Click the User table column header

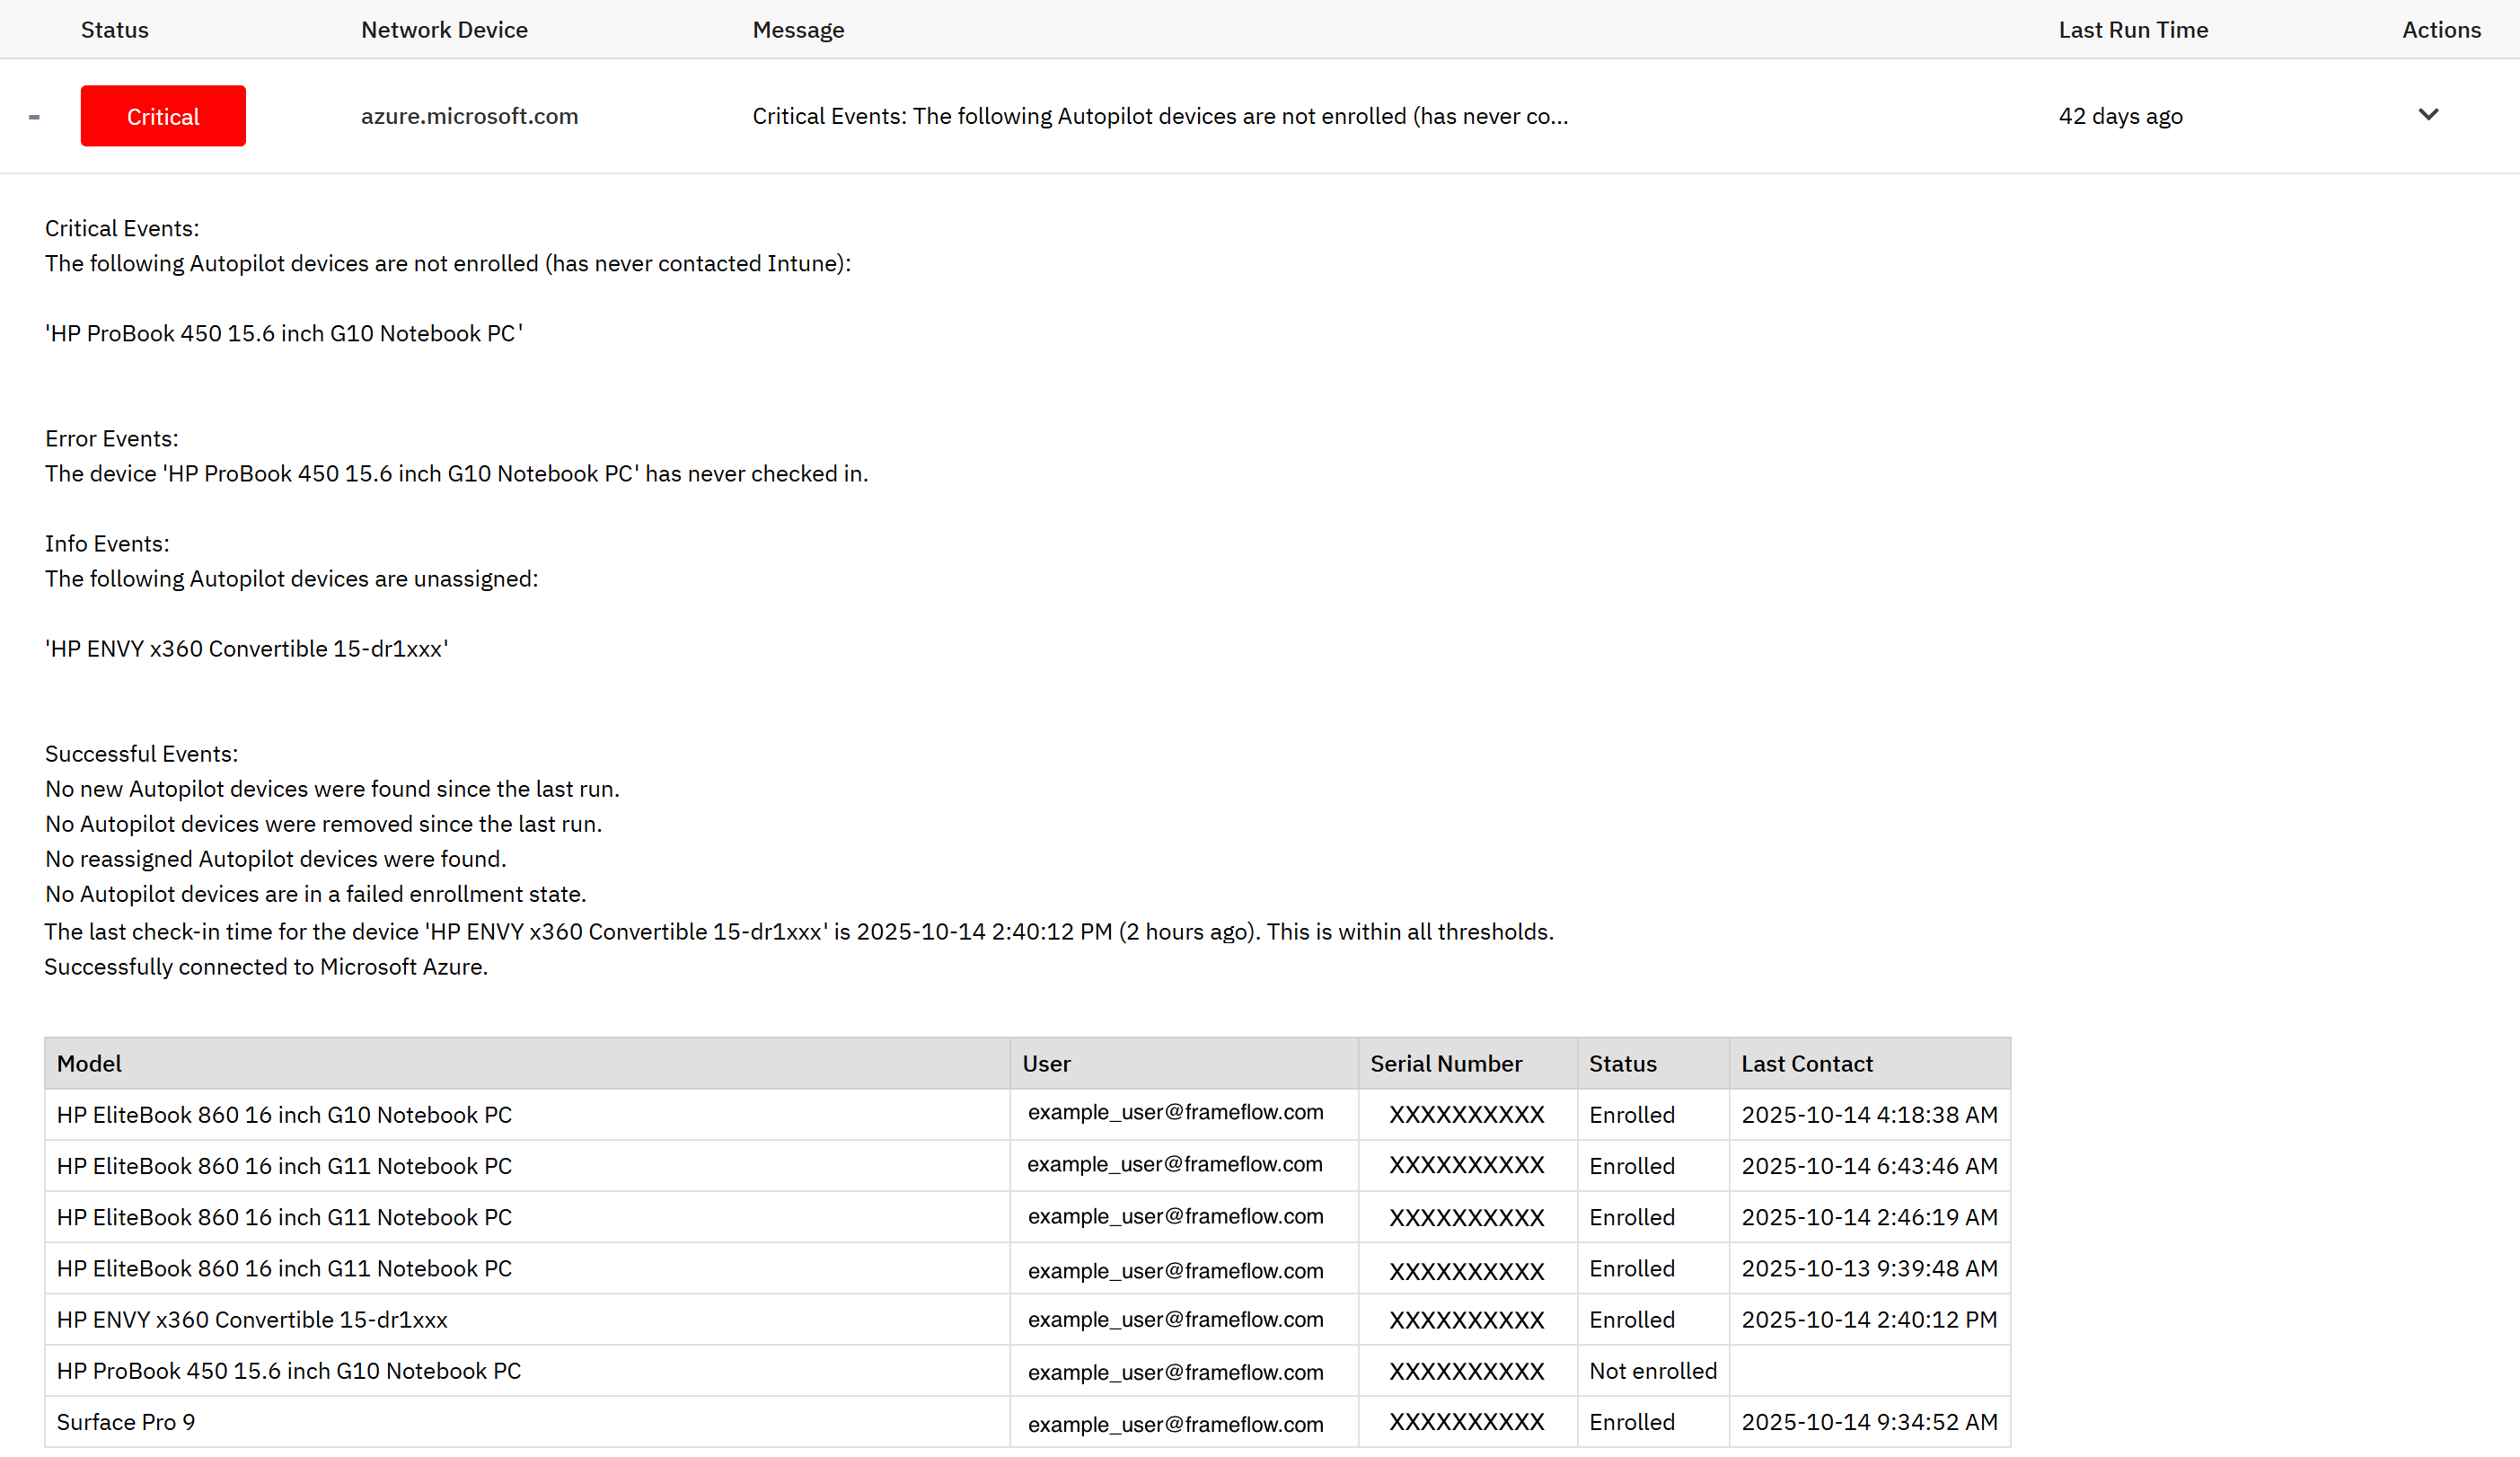[x=1046, y=1063]
